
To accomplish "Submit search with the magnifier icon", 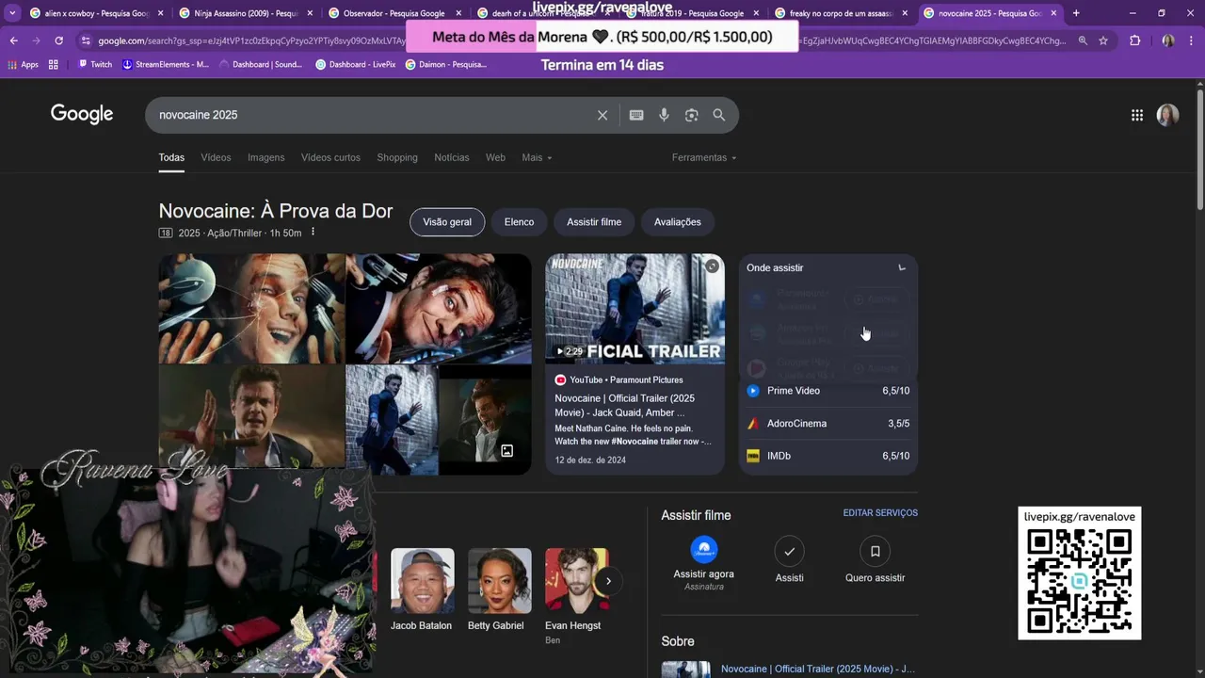I will [x=719, y=115].
